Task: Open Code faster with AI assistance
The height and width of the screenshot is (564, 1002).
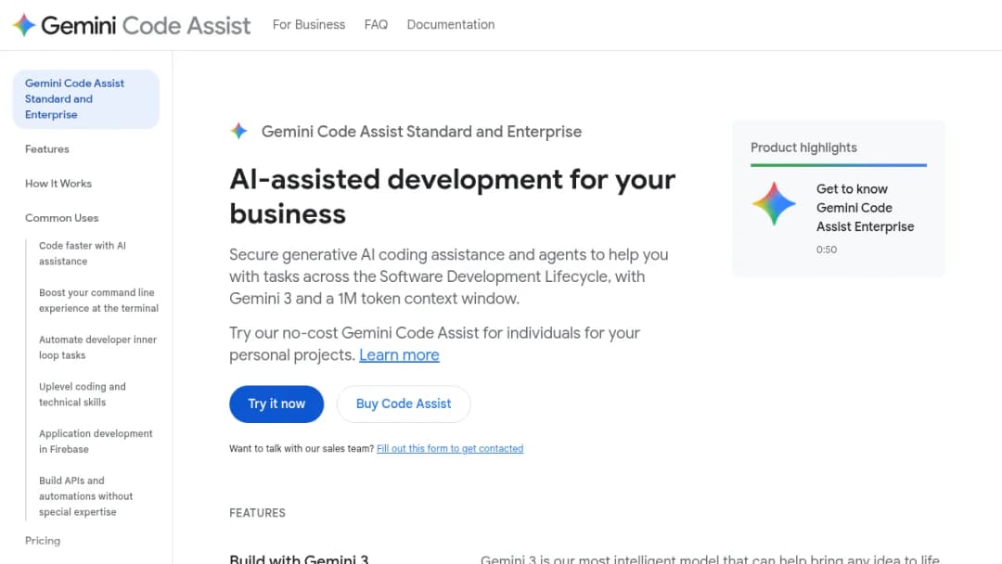Action: point(83,253)
